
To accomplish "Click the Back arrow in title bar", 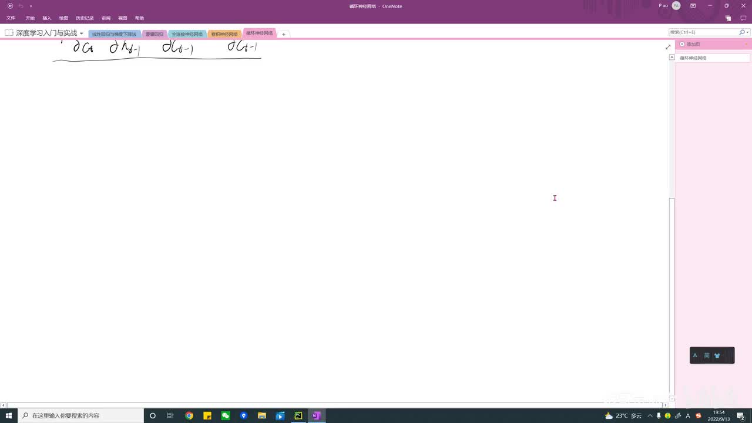I will tap(10, 6).
